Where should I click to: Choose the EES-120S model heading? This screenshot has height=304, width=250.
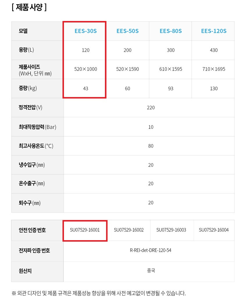point(214,31)
